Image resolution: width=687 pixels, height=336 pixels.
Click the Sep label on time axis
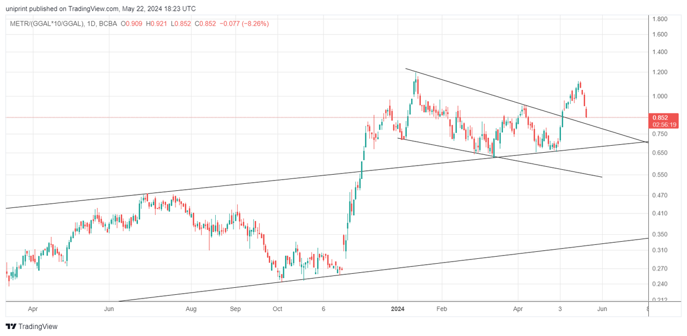236,309
